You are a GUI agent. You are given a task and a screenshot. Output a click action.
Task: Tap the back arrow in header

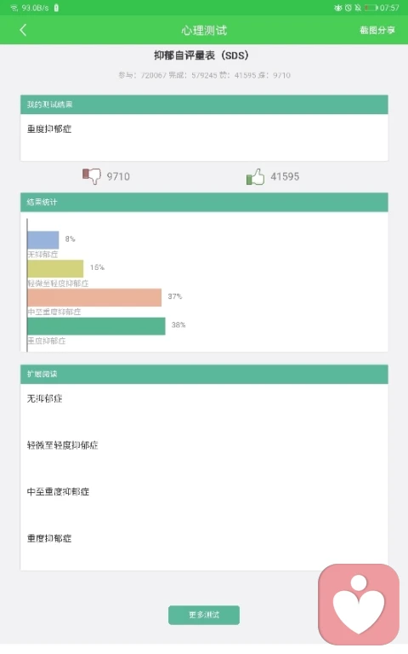point(23,30)
